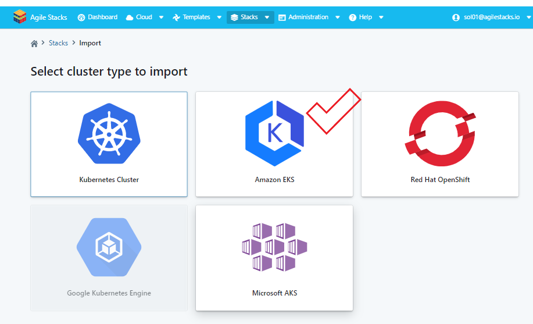Viewport: 533px width, 324px height.
Task: Click the Import breadcrumb text
Action: [x=90, y=43]
